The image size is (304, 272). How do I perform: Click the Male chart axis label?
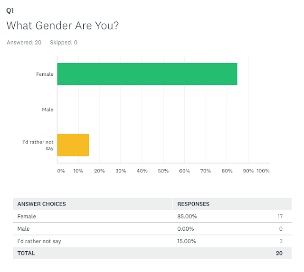[x=47, y=109]
